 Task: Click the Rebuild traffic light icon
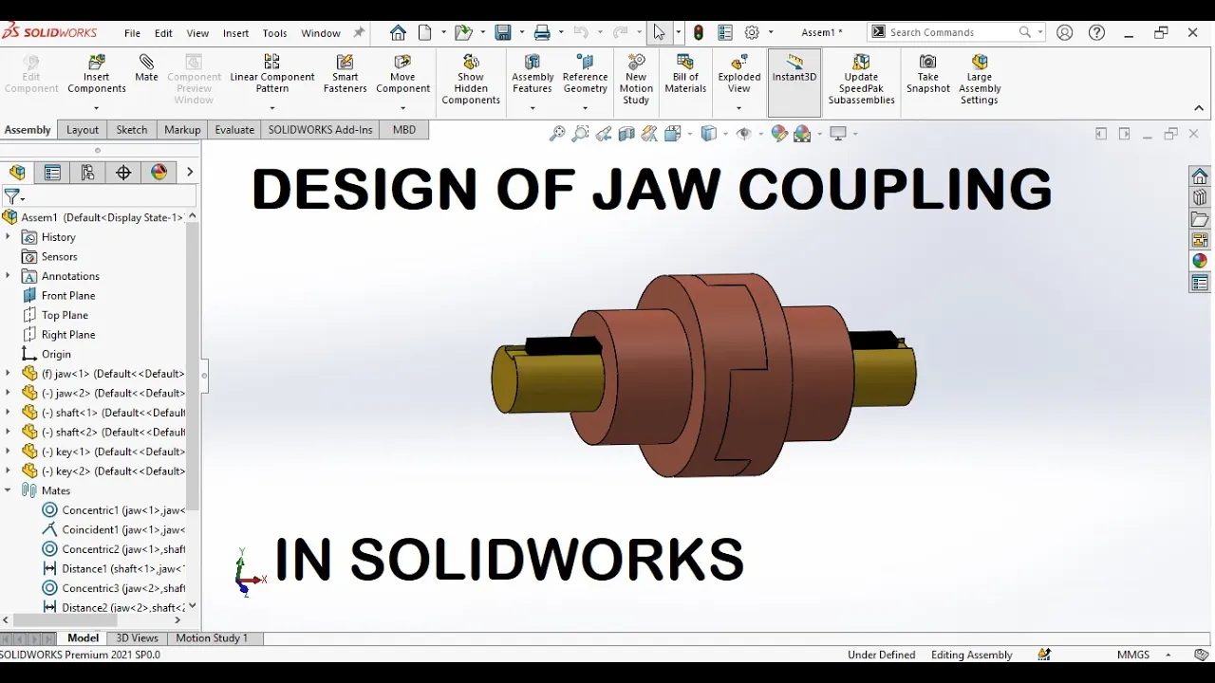(x=699, y=32)
